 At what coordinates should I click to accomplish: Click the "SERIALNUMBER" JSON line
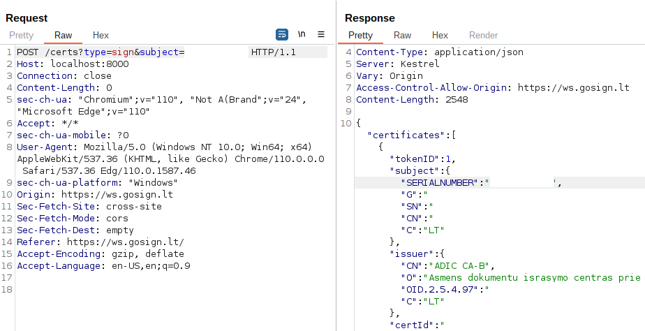click(499, 183)
